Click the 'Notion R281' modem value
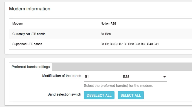Viewport: 192px width, 107px height. (x=109, y=23)
